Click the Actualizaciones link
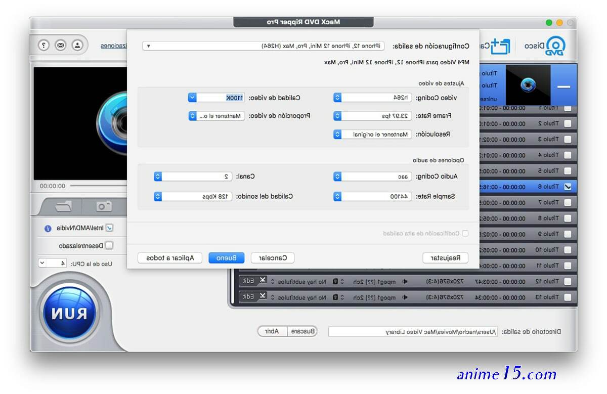This screenshot has width=607, height=394. [113, 46]
